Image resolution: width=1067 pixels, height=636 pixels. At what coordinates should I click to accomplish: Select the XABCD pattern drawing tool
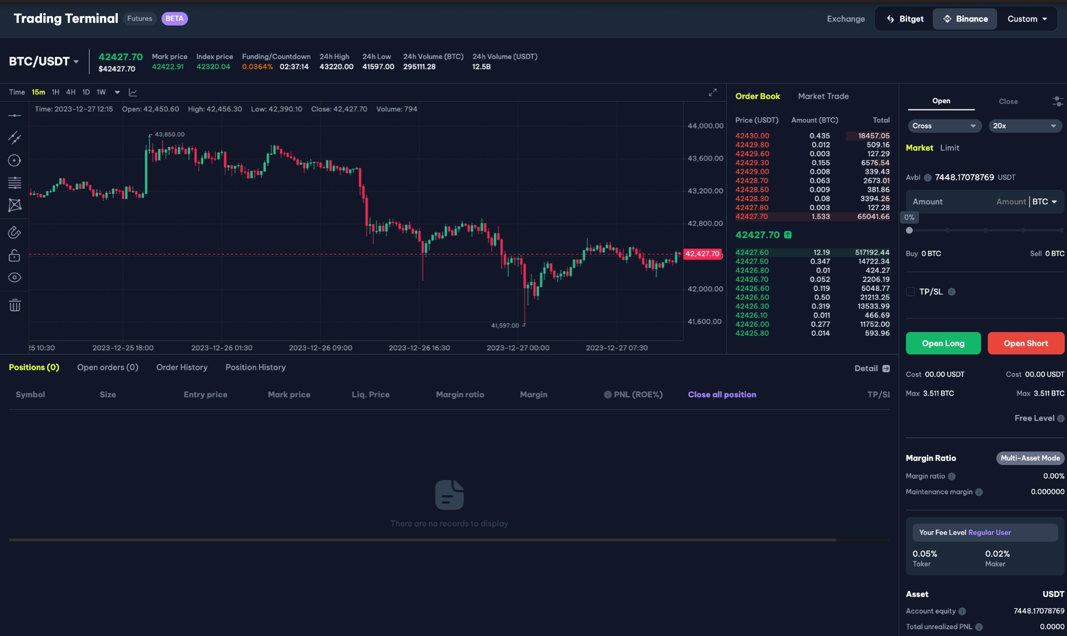tap(15, 205)
